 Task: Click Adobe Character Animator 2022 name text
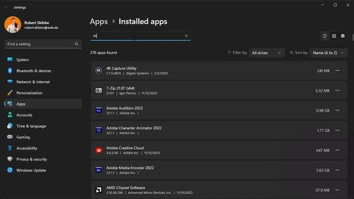[134, 128]
